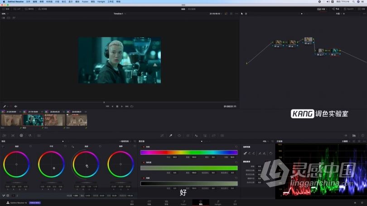The width and height of the screenshot is (367, 206).
Task: Pick white point beside Gain wheel
Action: click(72, 146)
